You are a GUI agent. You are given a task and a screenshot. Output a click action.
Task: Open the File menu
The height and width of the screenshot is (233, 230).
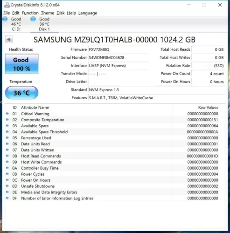coord(7,13)
